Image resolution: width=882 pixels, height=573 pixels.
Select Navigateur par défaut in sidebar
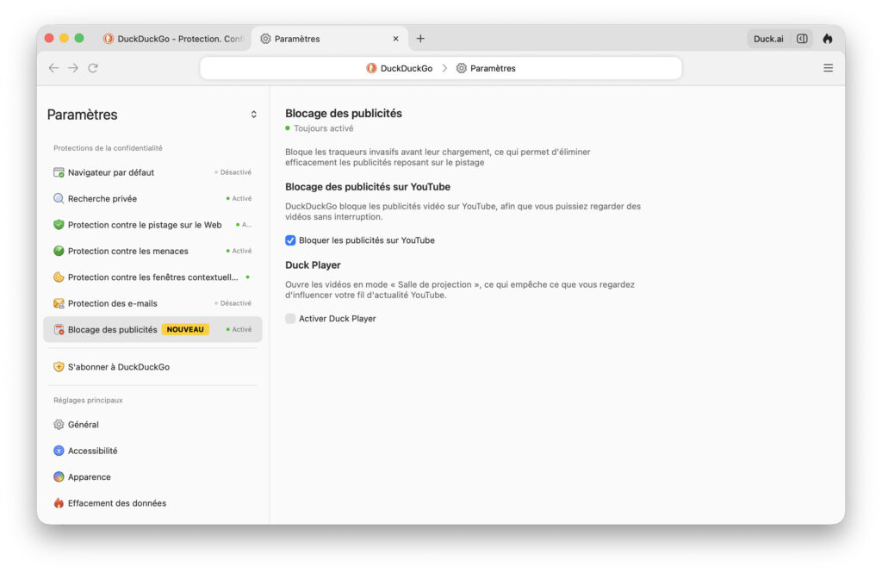point(152,172)
